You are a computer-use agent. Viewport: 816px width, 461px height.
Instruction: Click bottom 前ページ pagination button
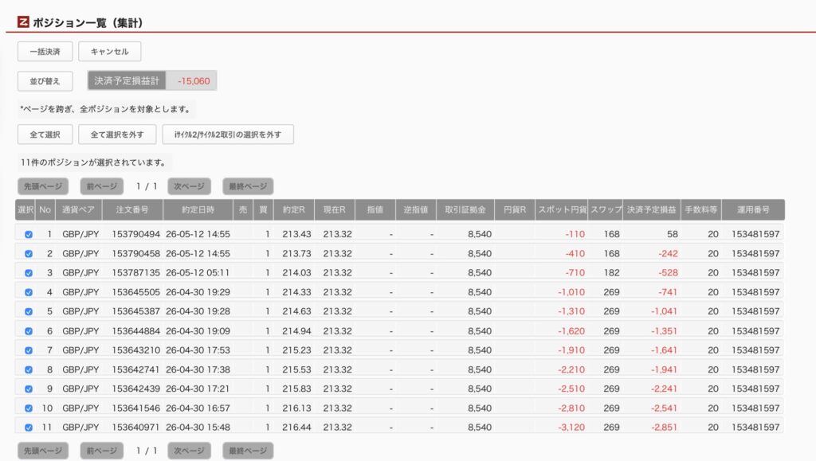point(101,451)
